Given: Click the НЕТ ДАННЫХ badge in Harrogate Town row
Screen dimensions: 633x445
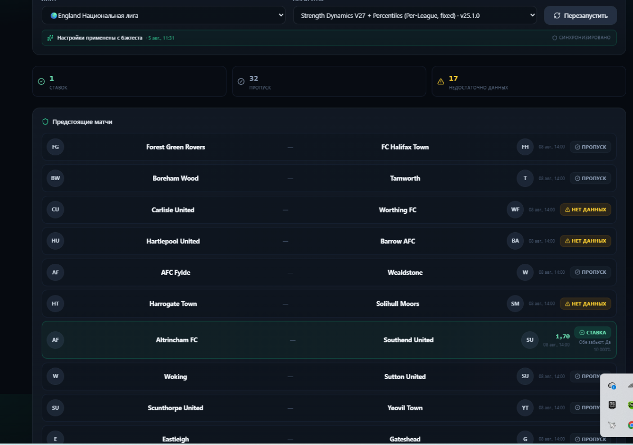Looking at the screenshot, I should pos(586,303).
